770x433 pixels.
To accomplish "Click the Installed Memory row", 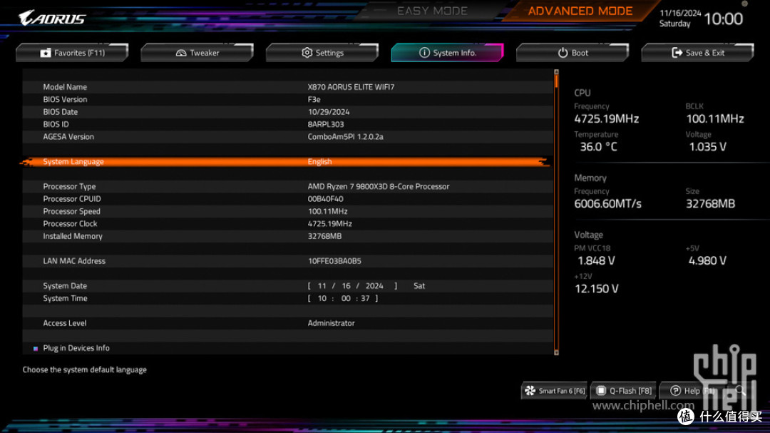I will coord(288,236).
